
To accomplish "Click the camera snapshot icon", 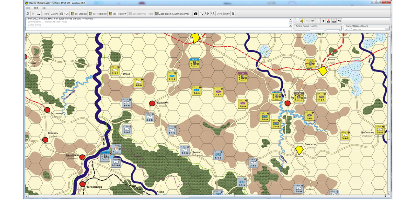I will pyautogui.click(x=196, y=14).
